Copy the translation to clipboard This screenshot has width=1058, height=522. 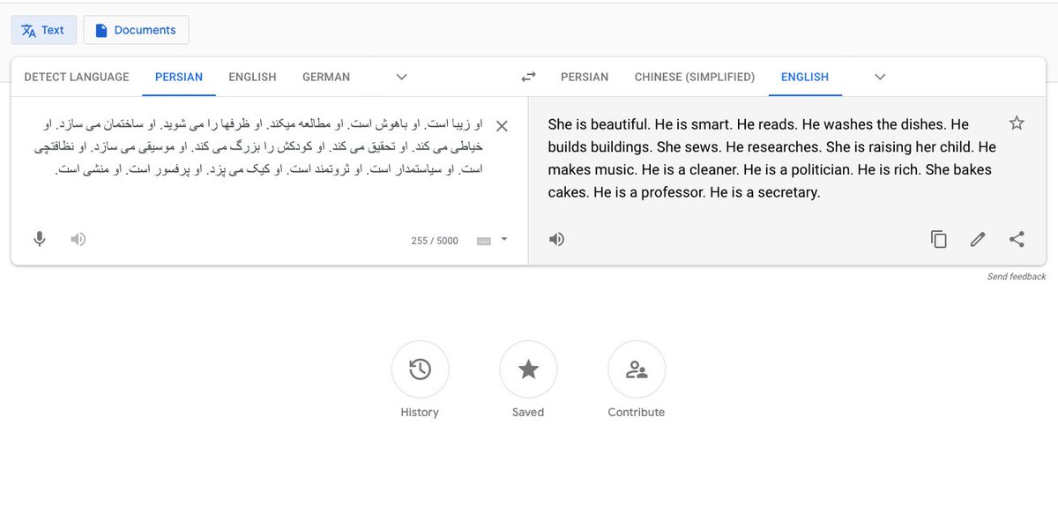click(939, 239)
